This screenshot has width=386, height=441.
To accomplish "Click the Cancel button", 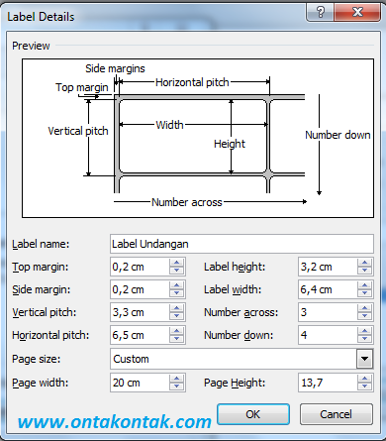I will (x=337, y=414).
